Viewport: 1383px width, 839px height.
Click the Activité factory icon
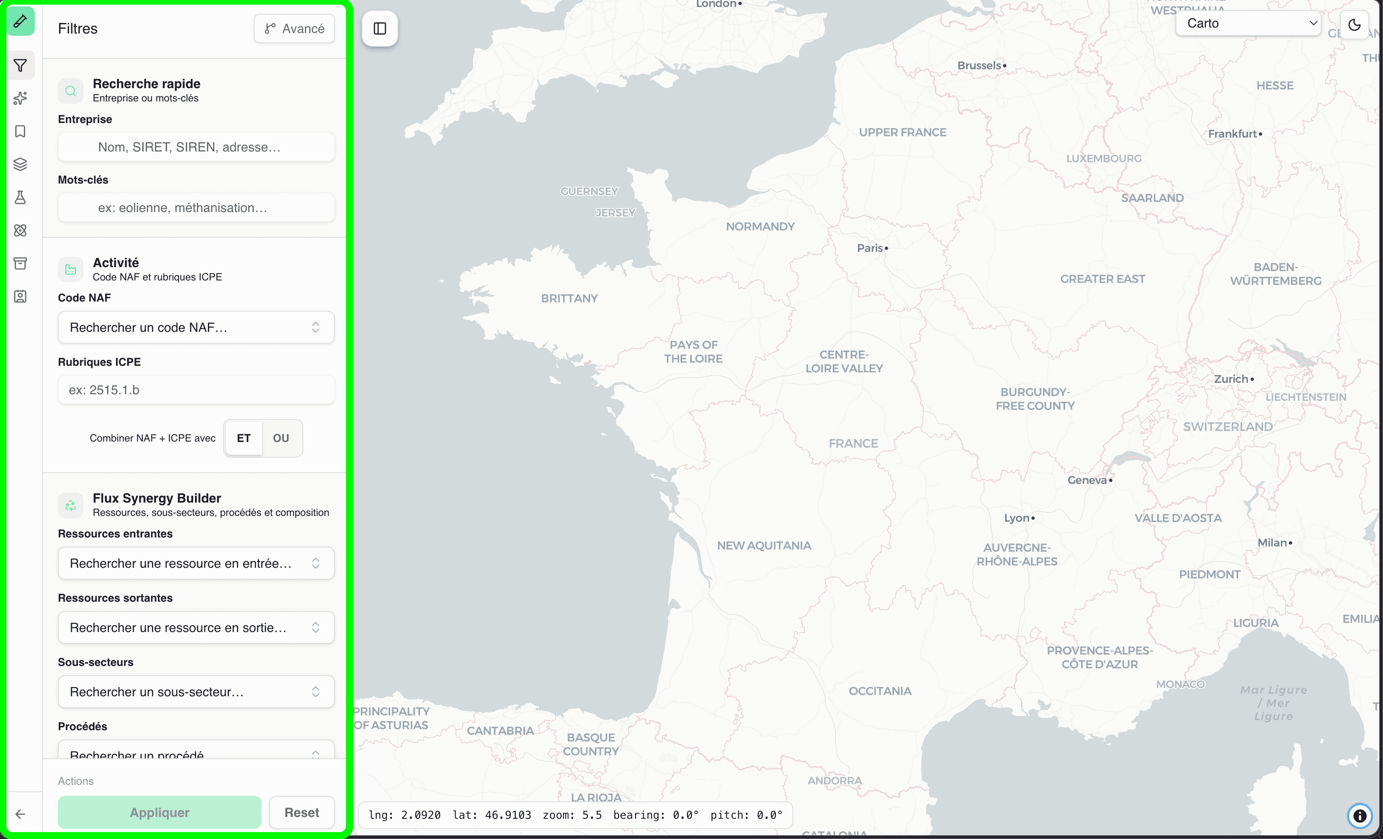[x=71, y=269]
